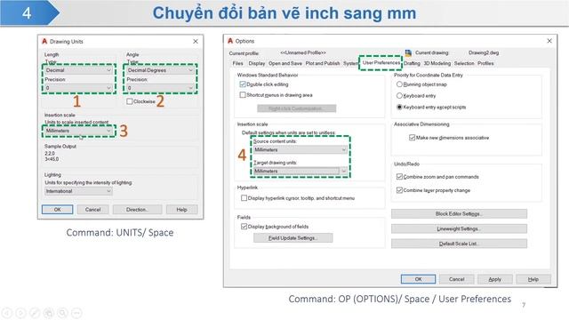Open Lighting units International dropdown
This screenshot has height=320, width=569.
(x=78, y=191)
